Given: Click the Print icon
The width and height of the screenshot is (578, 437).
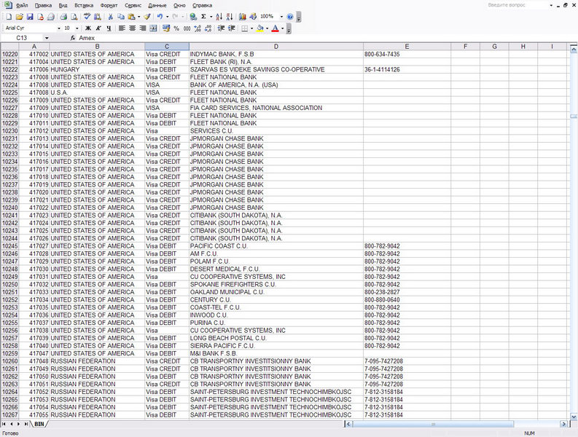Looking at the screenshot, I should 63,17.
